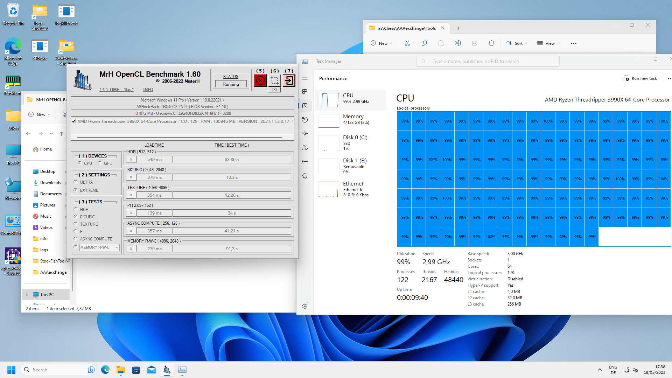Select the GPU device radio button

[100, 163]
